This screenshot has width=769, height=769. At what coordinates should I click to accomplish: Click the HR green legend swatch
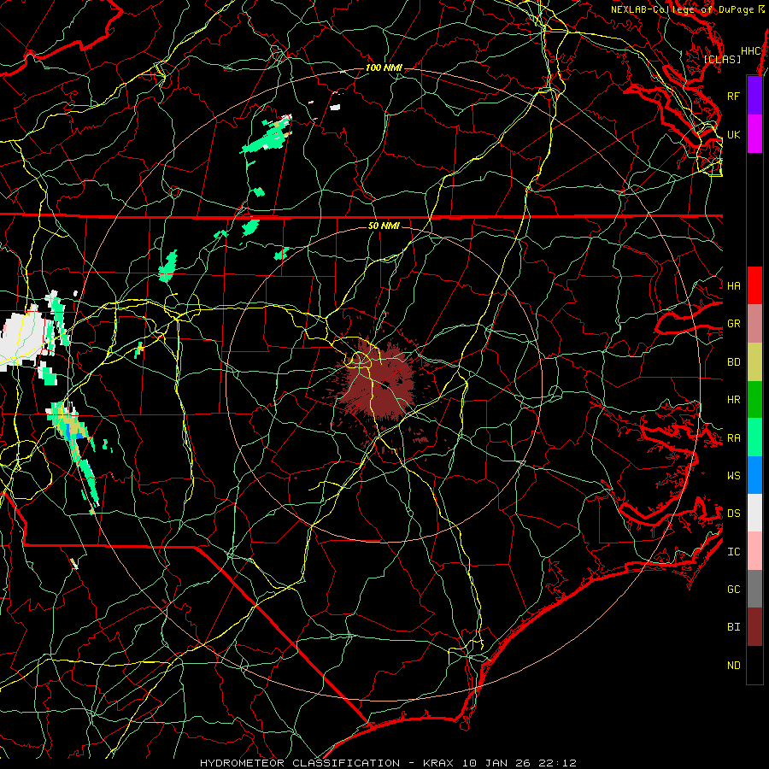pyautogui.click(x=754, y=400)
